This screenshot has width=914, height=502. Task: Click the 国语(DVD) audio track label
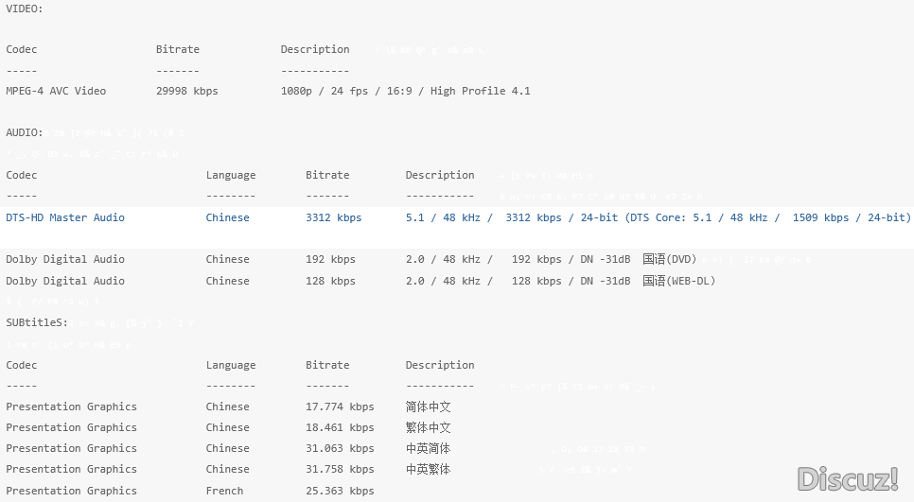point(669,259)
